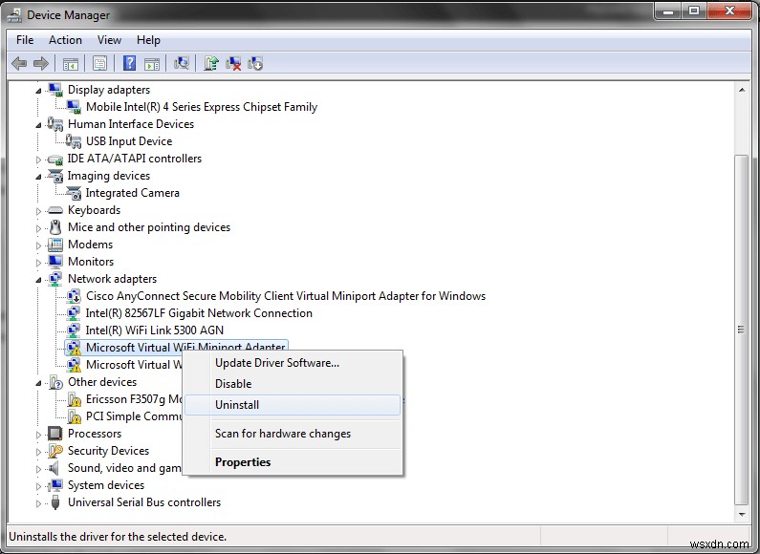Expand the Processors node
760x554 pixels.
pos(38,434)
